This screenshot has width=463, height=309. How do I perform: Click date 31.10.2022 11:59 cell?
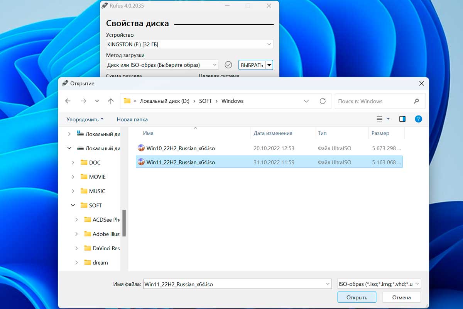(x=274, y=163)
